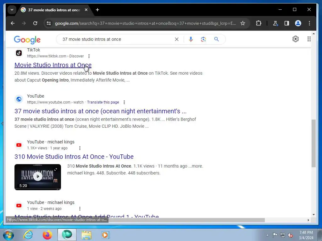Click the scroll down arrow of page
The image size is (322, 241).
coord(314,215)
